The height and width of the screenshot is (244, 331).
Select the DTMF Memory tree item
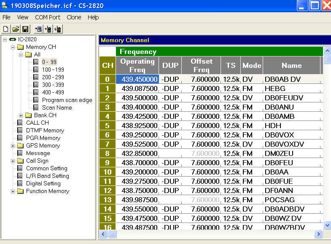pos(45,130)
